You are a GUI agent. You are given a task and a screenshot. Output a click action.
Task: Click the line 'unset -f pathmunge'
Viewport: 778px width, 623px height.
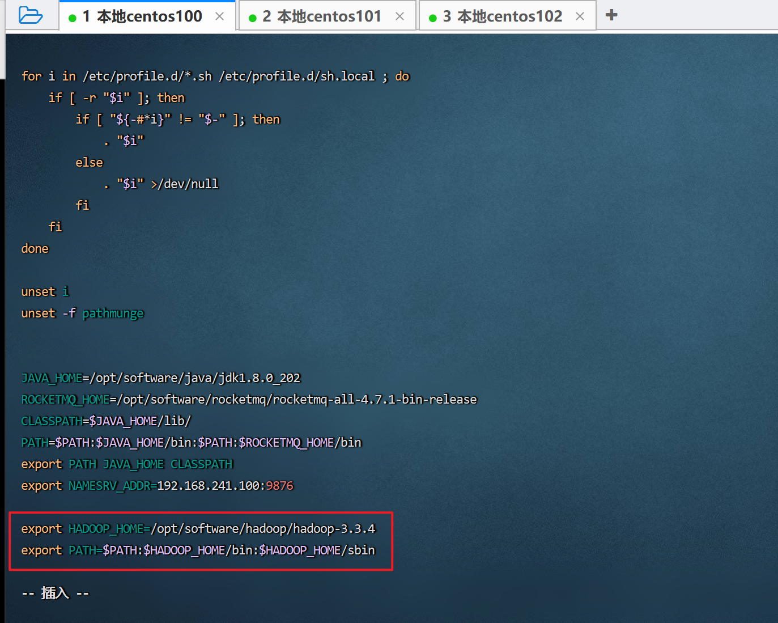click(83, 313)
